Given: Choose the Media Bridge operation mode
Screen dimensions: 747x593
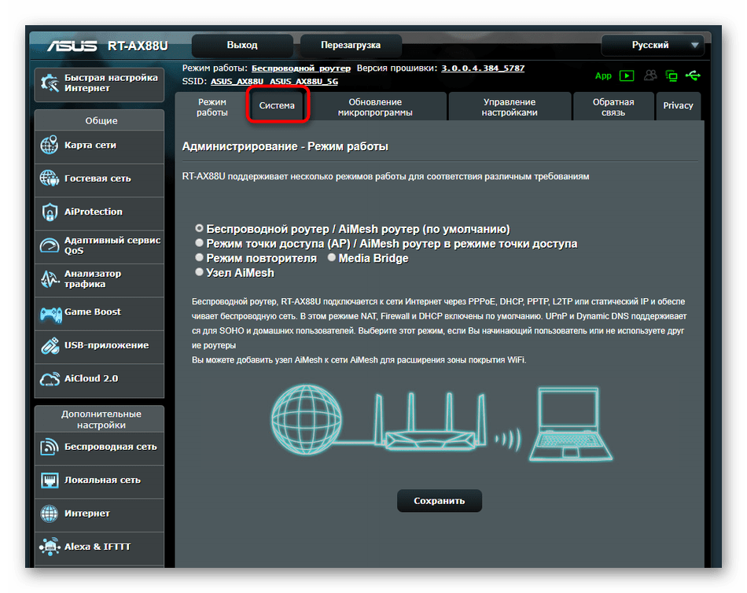Looking at the screenshot, I should click(332, 258).
